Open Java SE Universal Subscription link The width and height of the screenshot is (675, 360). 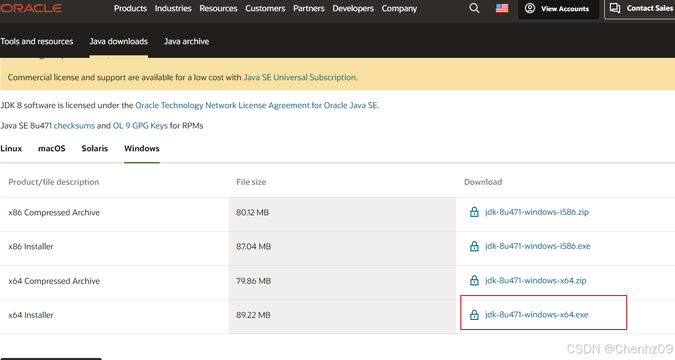300,77
